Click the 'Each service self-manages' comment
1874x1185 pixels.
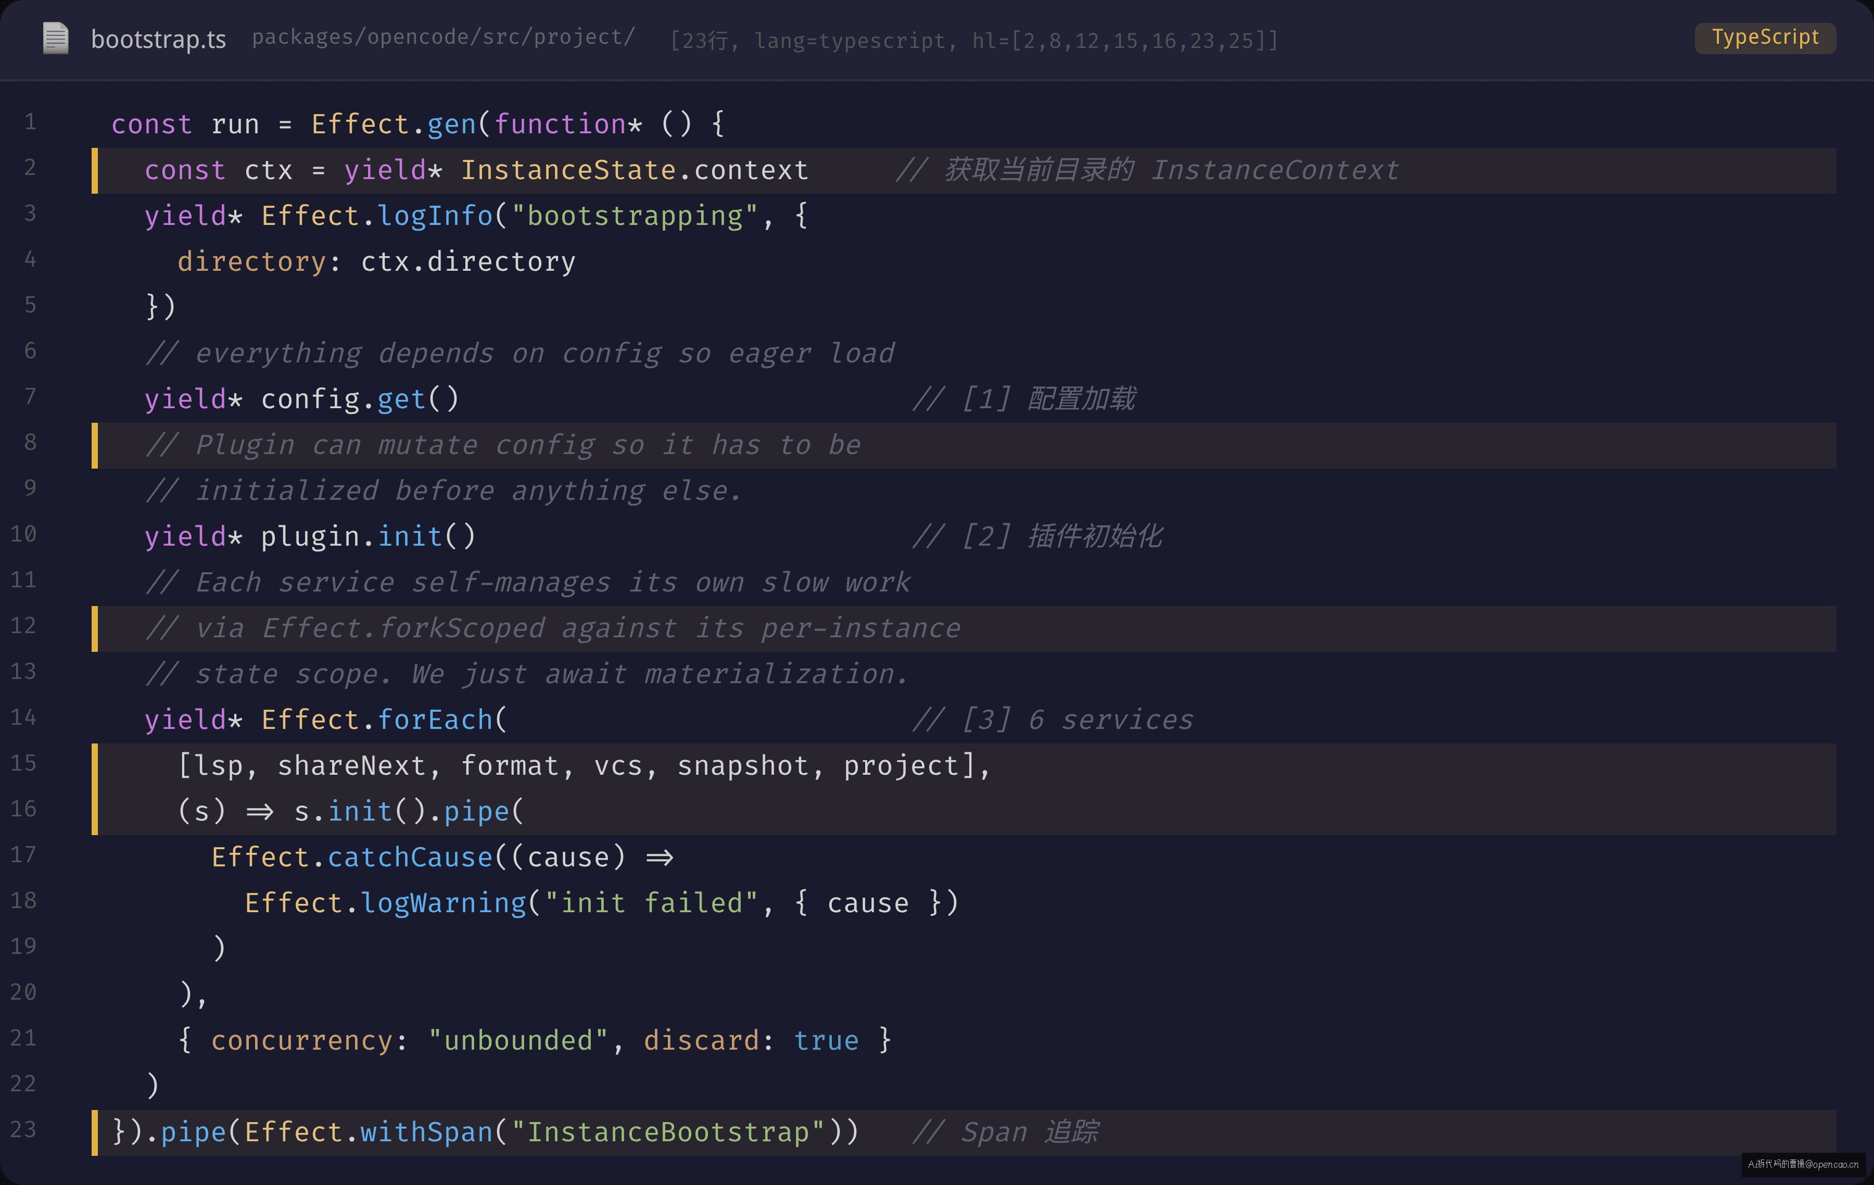coord(528,583)
